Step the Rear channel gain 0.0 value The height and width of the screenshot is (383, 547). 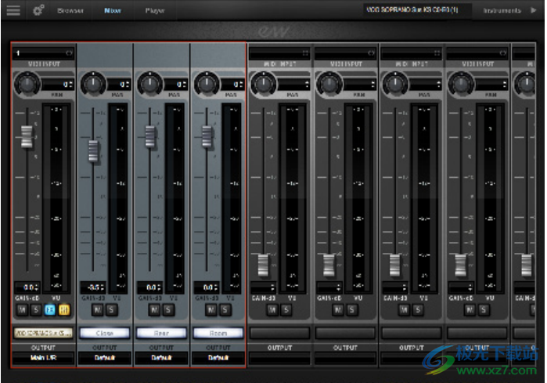click(x=160, y=287)
